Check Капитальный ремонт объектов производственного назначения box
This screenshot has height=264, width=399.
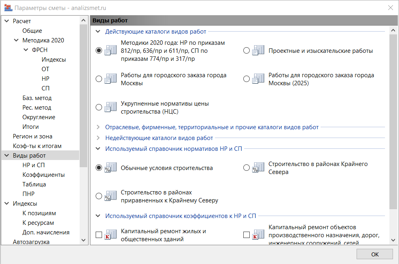coord(246,235)
